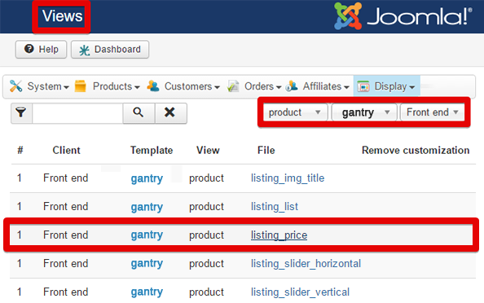Clear the filter with the X button
The width and height of the screenshot is (484, 303).
pyautogui.click(x=169, y=112)
